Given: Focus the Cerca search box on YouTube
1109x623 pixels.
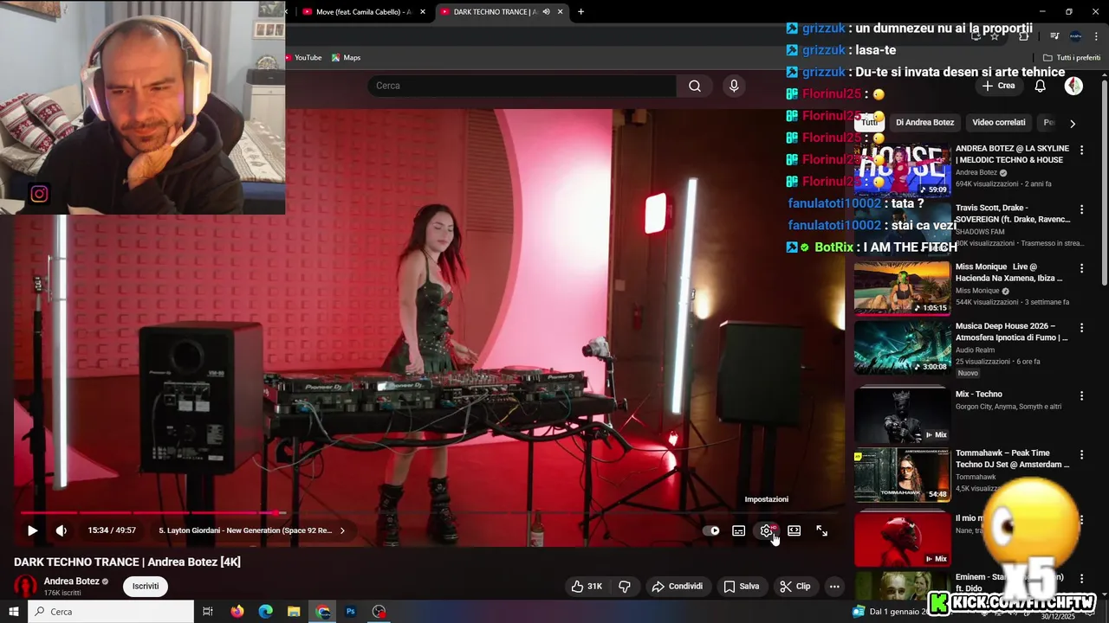Looking at the screenshot, I should tap(522, 86).
